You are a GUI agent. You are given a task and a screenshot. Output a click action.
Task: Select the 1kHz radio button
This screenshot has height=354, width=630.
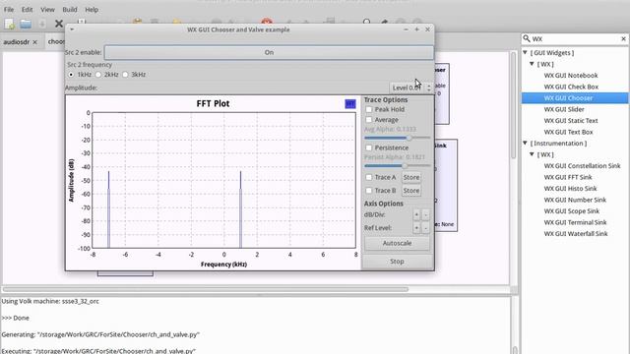pos(71,75)
